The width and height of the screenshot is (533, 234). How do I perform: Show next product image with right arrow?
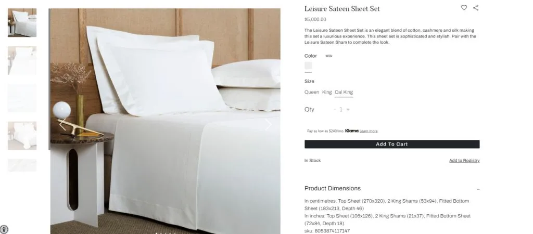pyautogui.click(x=269, y=124)
